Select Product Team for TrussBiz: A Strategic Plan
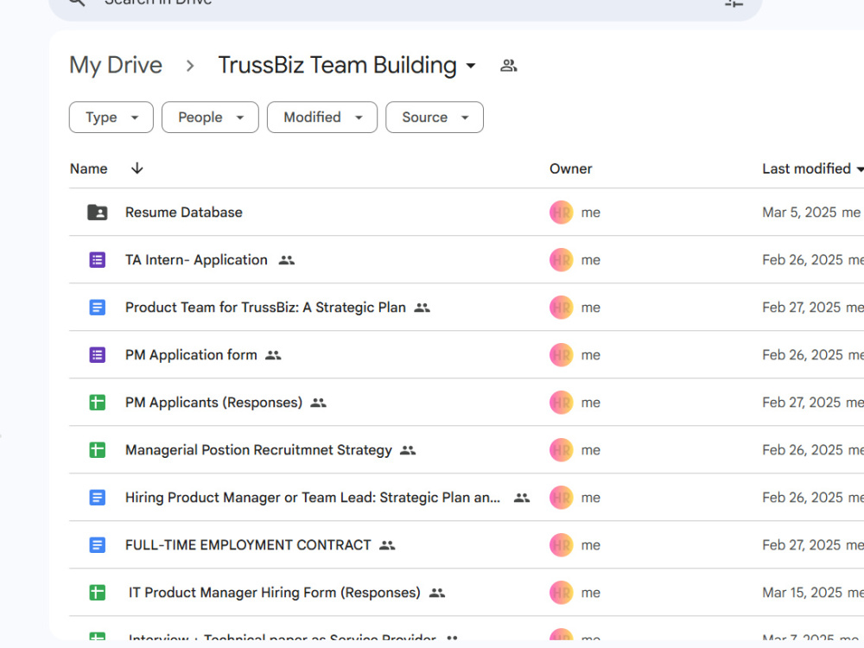 tap(265, 308)
